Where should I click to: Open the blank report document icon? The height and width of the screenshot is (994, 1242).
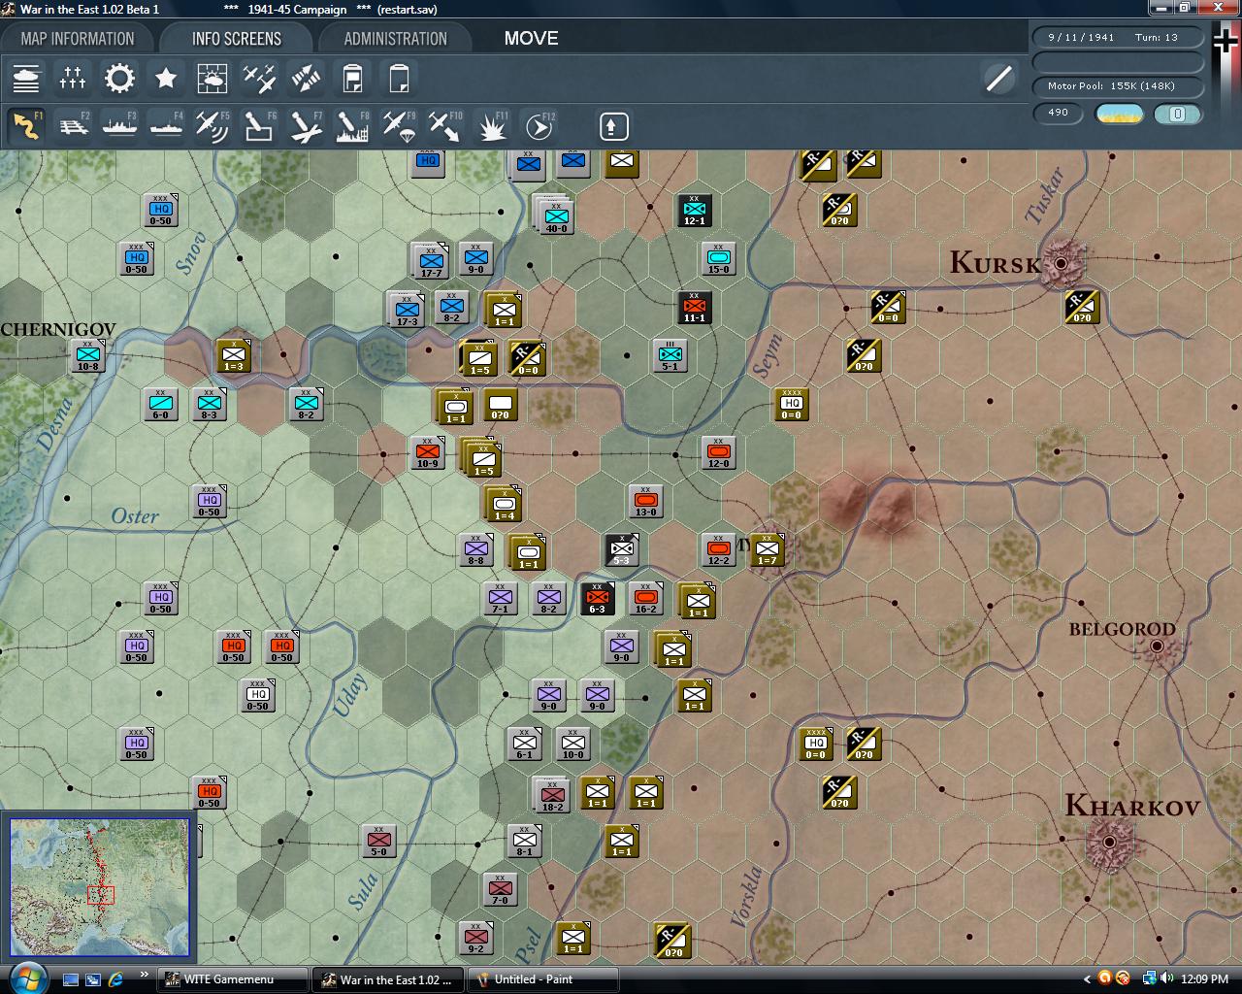pyautogui.click(x=399, y=78)
